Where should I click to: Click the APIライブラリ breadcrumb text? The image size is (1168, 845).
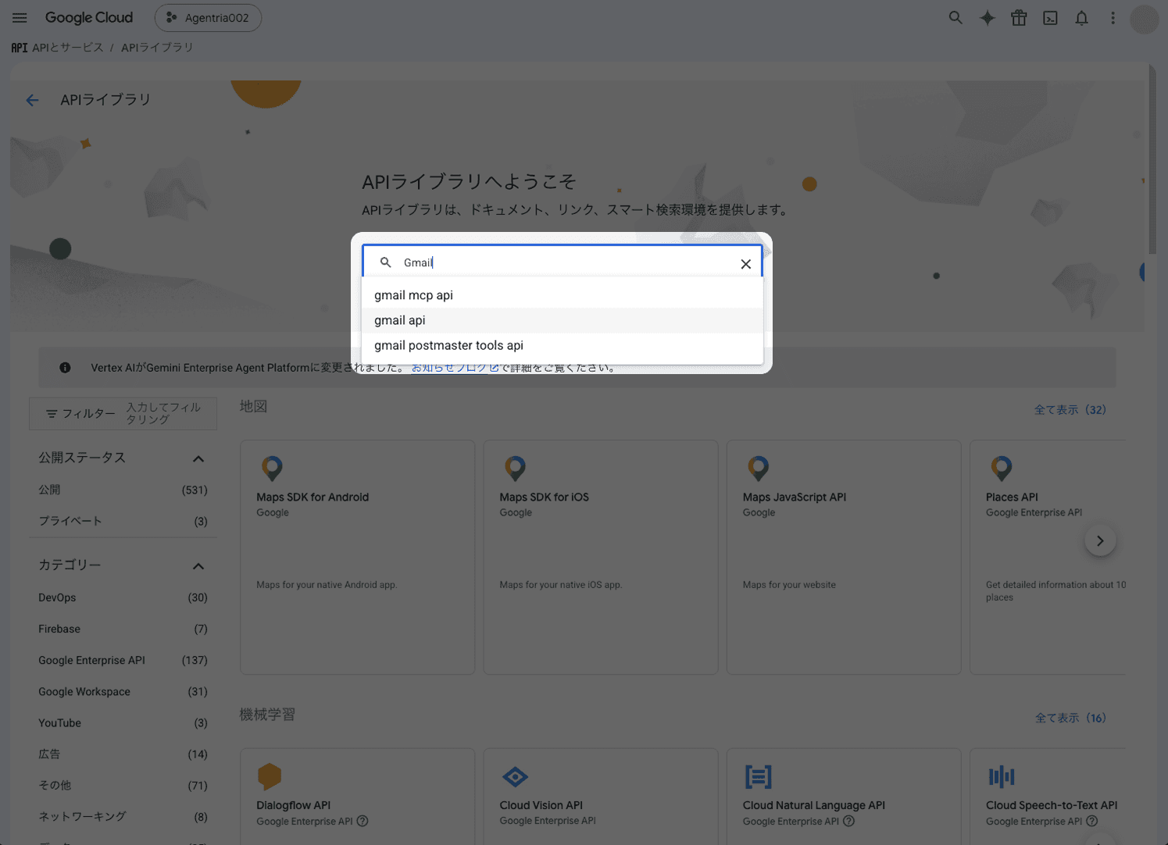pos(157,48)
